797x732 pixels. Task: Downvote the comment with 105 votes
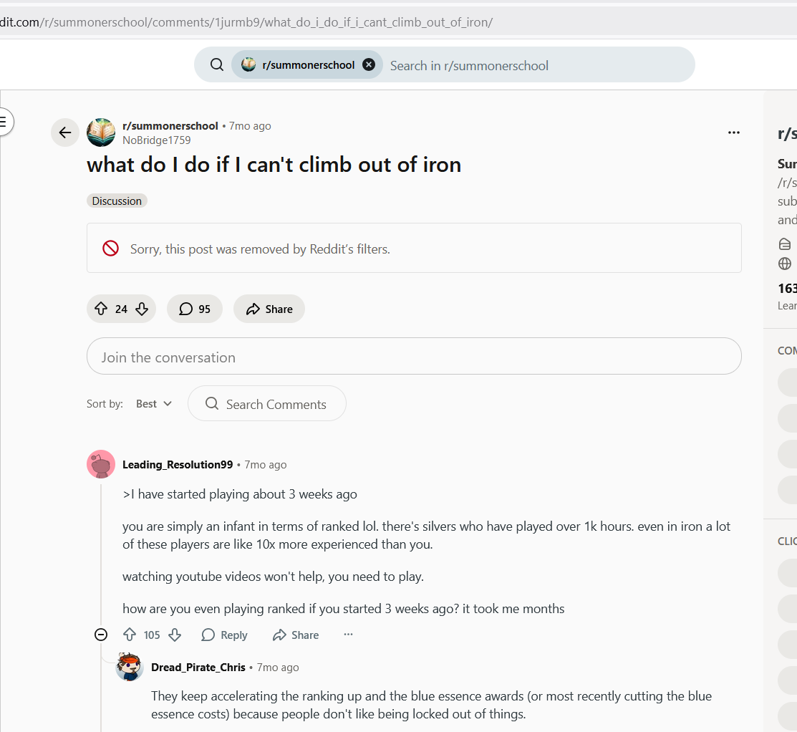(175, 635)
